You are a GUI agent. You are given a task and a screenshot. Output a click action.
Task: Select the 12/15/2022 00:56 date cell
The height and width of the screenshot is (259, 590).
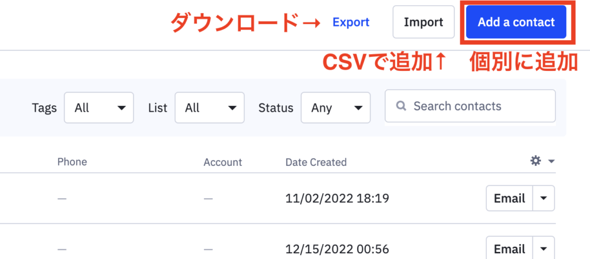(x=337, y=249)
